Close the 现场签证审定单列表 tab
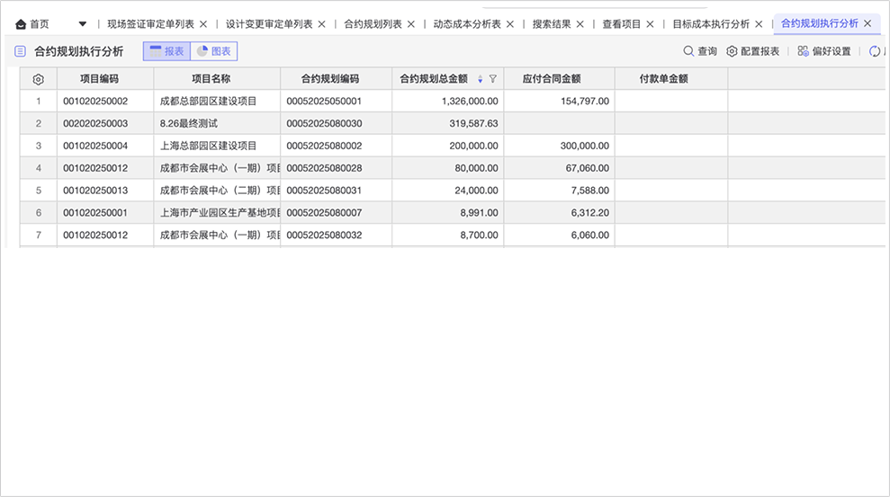This screenshot has width=890, height=497. [202, 24]
